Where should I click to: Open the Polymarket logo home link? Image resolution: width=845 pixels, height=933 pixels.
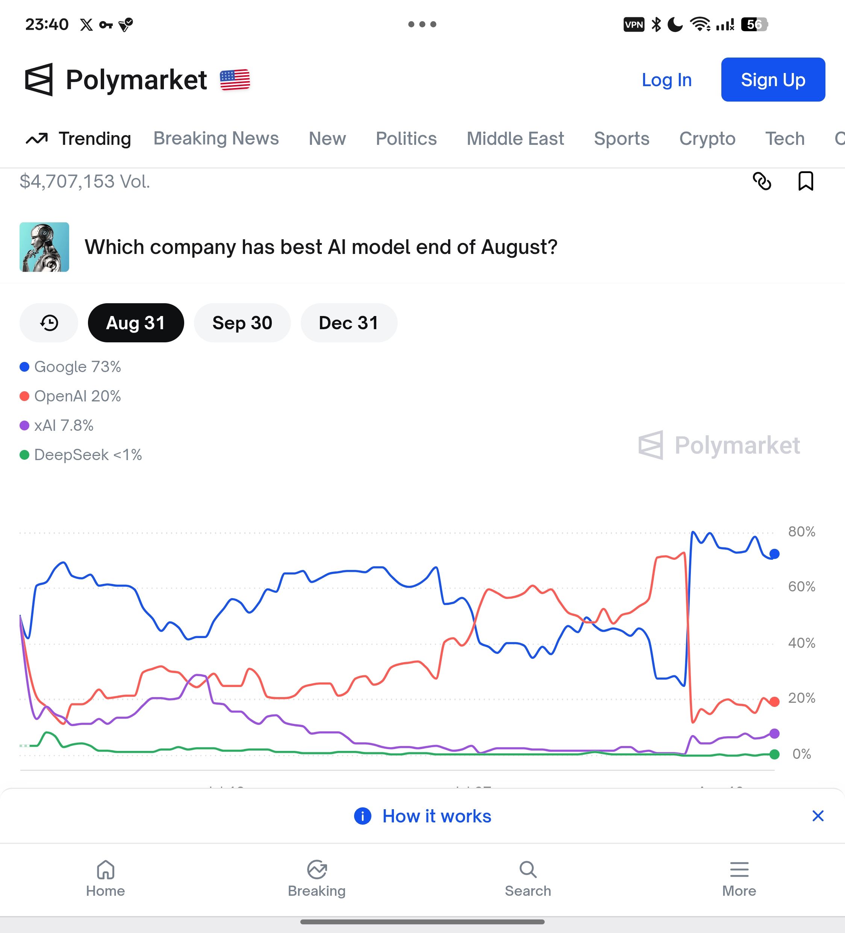tap(116, 80)
